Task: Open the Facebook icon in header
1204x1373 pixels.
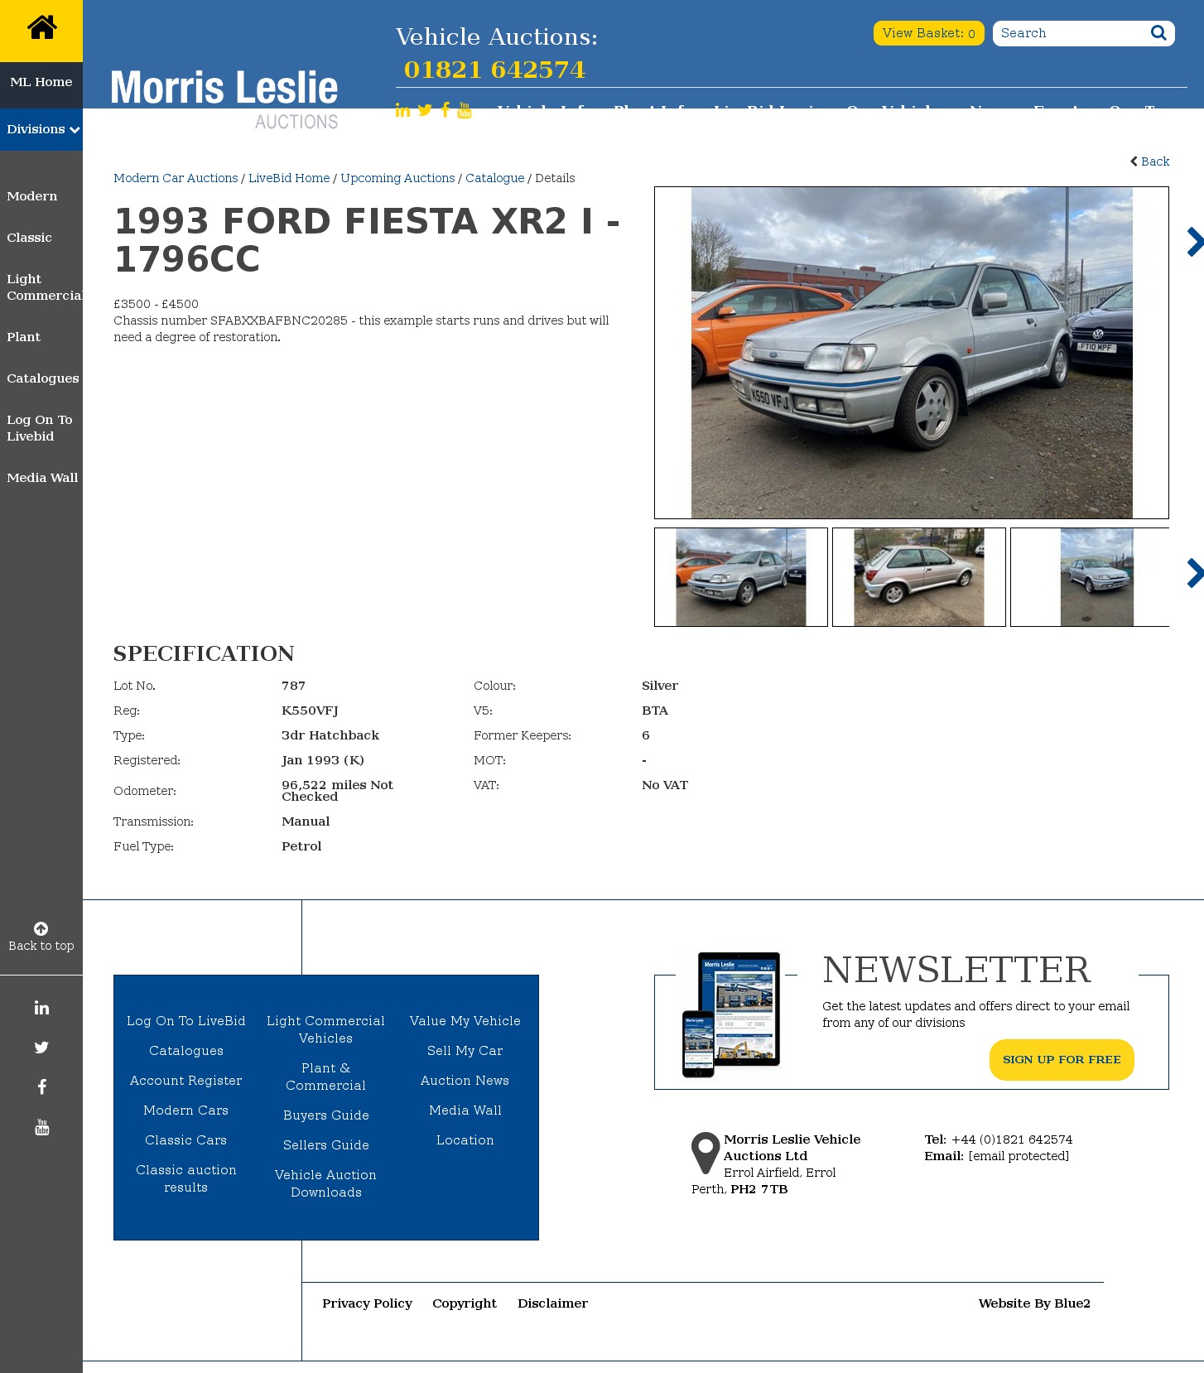Action: tap(445, 110)
